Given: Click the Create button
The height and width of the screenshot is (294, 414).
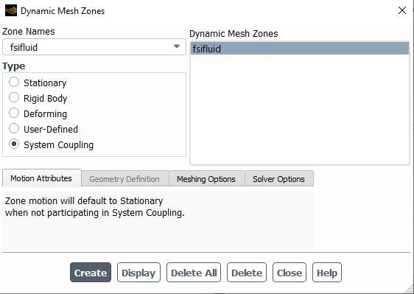Looking at the screenshot, I should [x=91, y=273].
